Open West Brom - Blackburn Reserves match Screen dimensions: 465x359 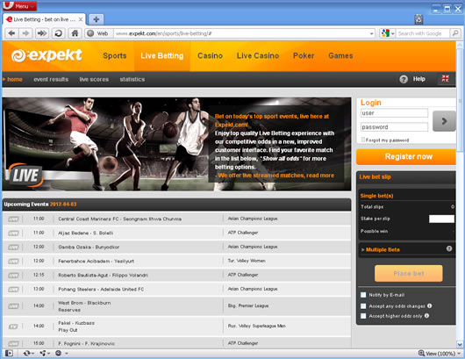click(x=84, y=306)
